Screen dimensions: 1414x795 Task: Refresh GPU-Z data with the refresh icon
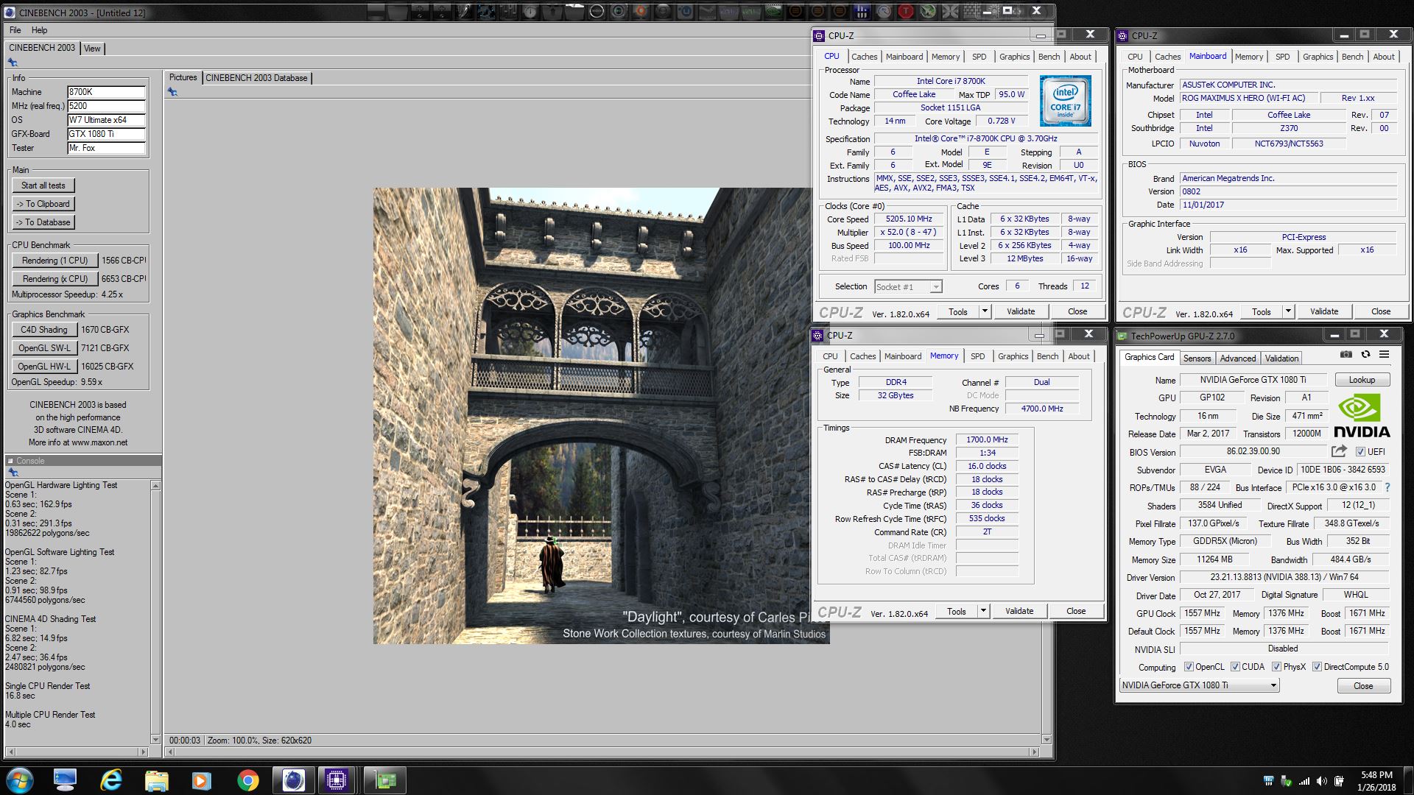pyautogui.click(x=1365, y=355)
